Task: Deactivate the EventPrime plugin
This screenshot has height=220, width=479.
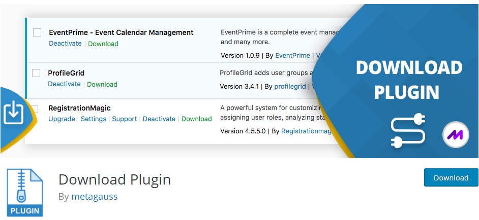Action: pos(66,44)
